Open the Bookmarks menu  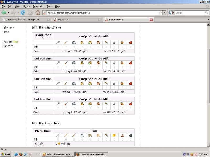[38, 6]
